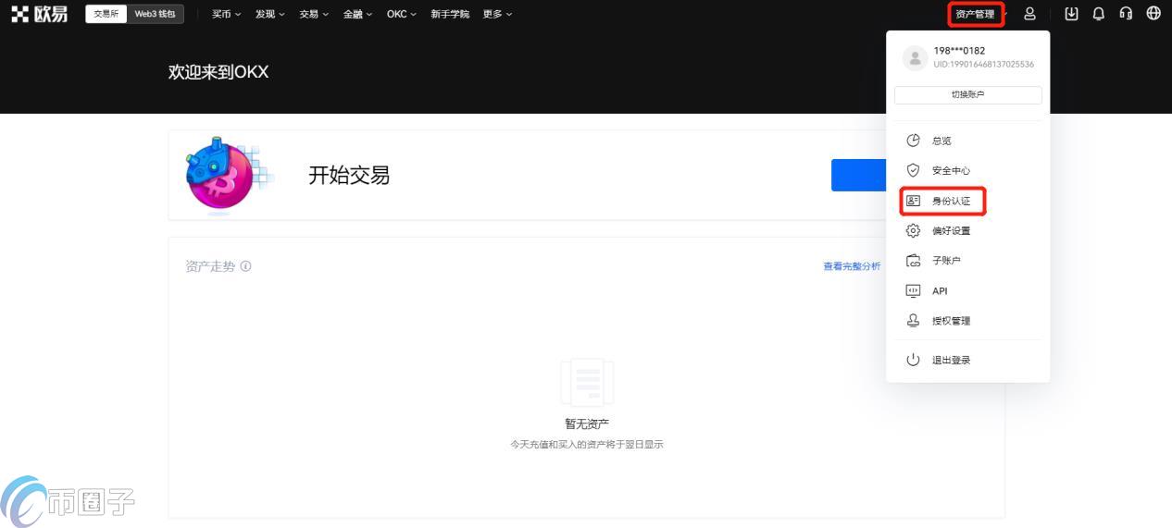Select 授权管理 menu entry

pyautogui.click(x=967, y=321)
